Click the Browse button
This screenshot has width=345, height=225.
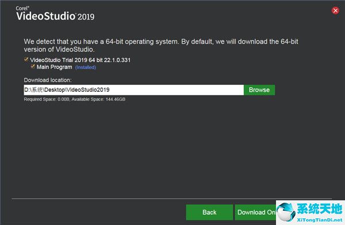259,90
